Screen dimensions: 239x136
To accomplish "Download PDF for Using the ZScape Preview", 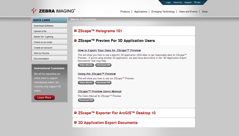I will 103,83.
